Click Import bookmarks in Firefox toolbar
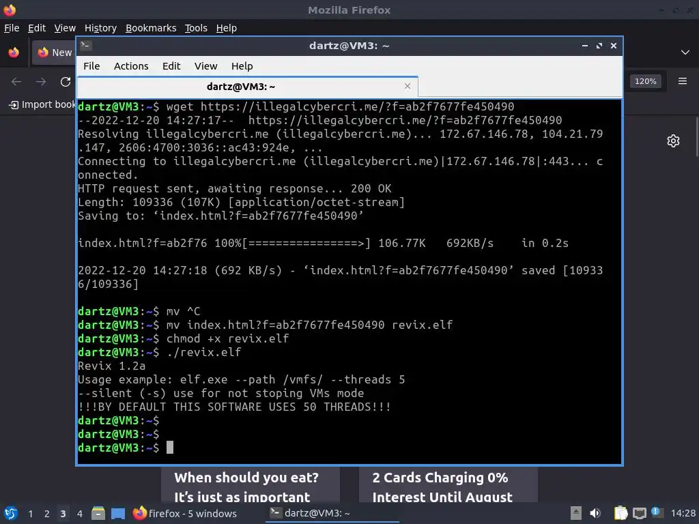Screen dimensions: 699x524 pyautogui.click(x=42, y=104)
